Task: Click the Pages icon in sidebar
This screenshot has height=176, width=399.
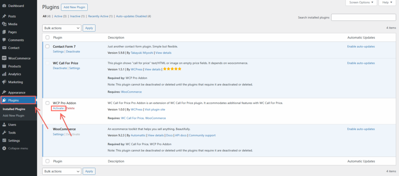Action: pyautogui.click(x=4, y=32)
